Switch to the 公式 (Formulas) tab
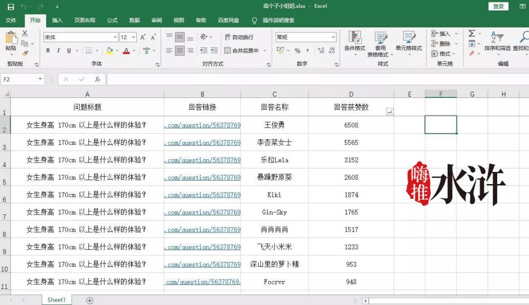Viewport: 529px width, 305px height. tap(112, 20)
